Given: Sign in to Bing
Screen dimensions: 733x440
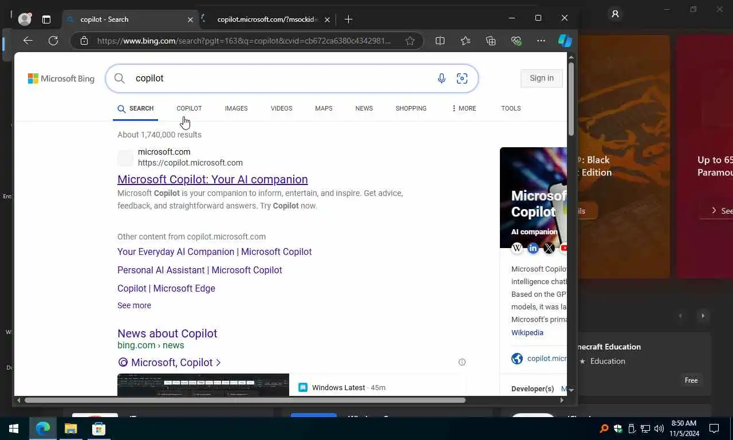Looking at the screenshot, I should coord(542,78).
